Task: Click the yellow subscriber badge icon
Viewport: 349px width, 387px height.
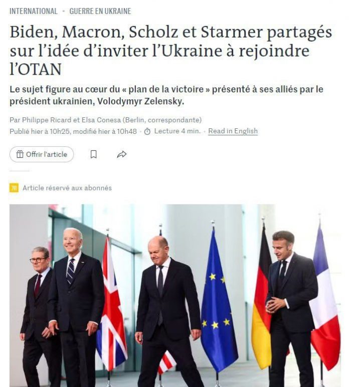Action: (x=14, y=188)
